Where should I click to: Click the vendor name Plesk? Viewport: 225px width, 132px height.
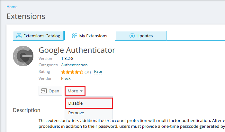click(x=66, y=79)
